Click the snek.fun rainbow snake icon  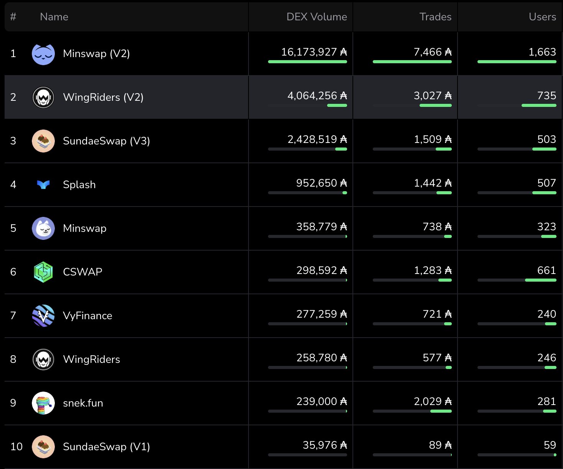tap(43, 403)
